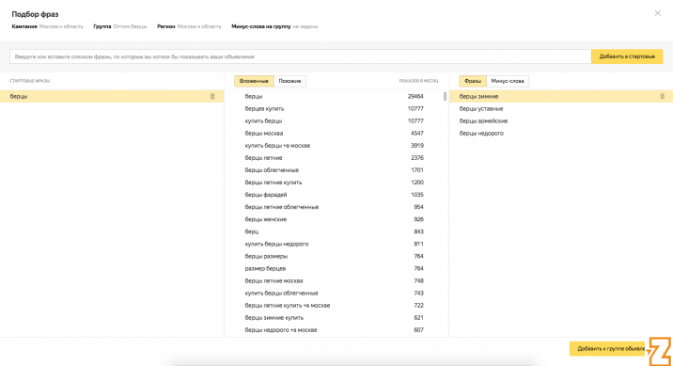Focus the phrase entry input field
The height and width of the screenshot is (366, 673).
click(x=301, y=56)
